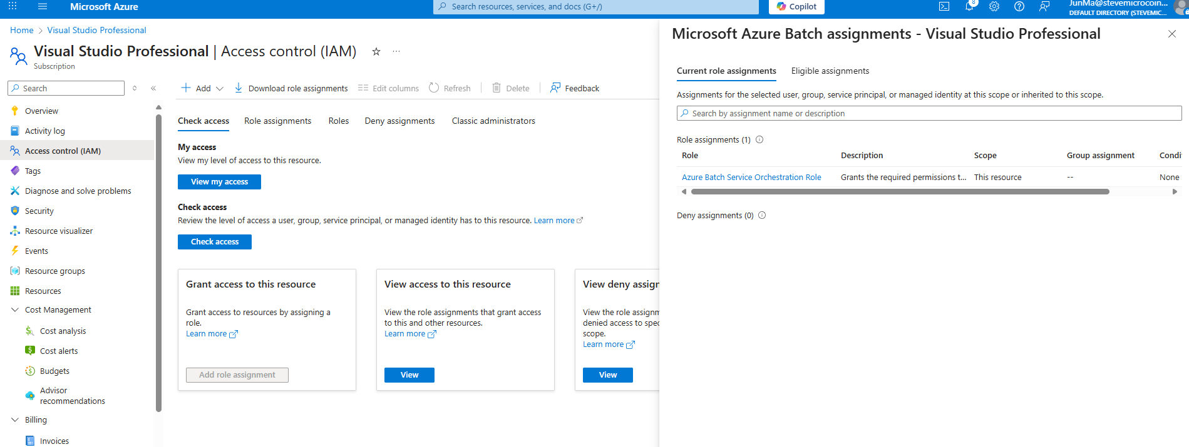Viewport: 1189px width, 447px height.
Task: Collapse the Cost Management section
Action: (x=15, y=309)
